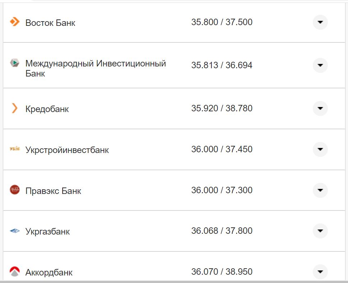Select the Укргазбанк name link
Image resolution: width=348 pixels, height=283 pixels.
coord(47,231)
